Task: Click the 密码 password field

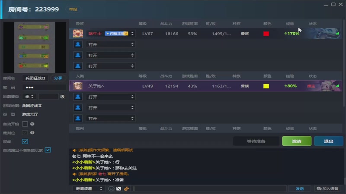Action: (44, 88)
